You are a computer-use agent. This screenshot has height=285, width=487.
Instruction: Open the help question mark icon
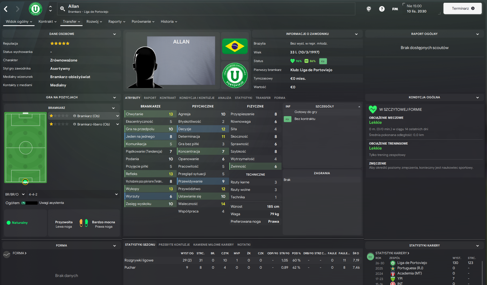tap(382, 9)
